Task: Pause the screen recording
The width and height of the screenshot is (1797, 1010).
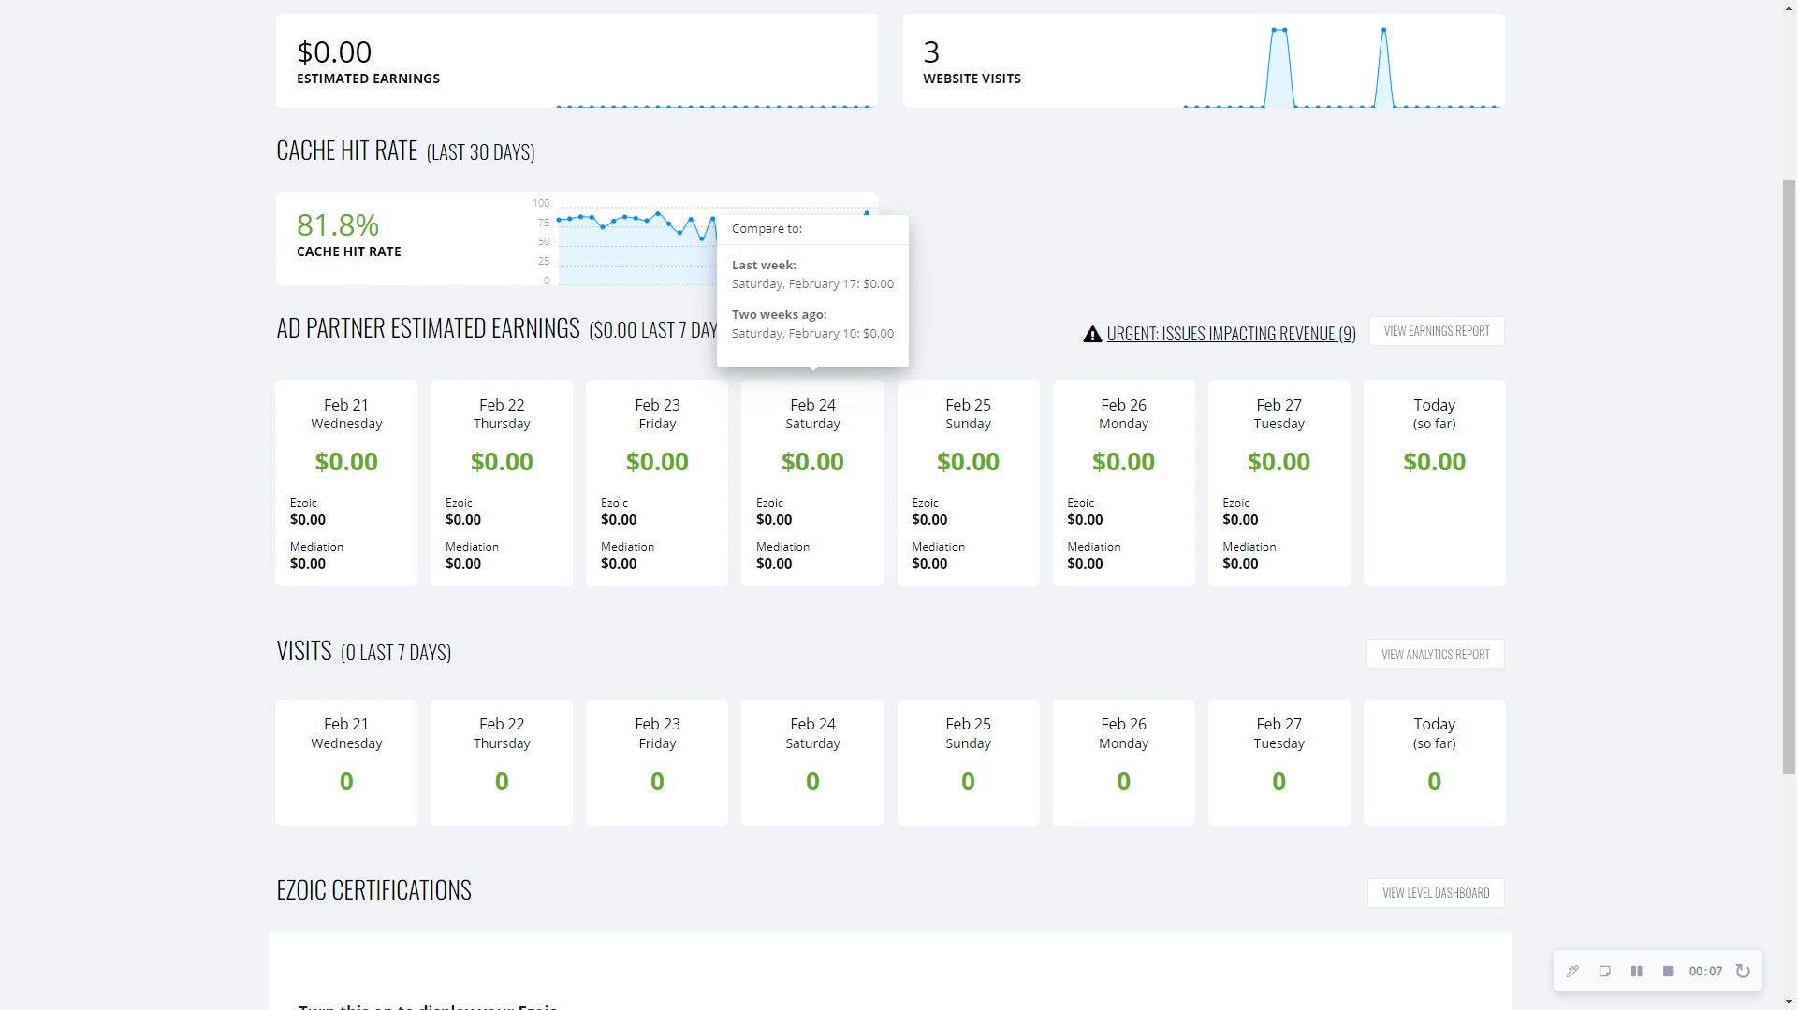Action: coord(1636,972)
